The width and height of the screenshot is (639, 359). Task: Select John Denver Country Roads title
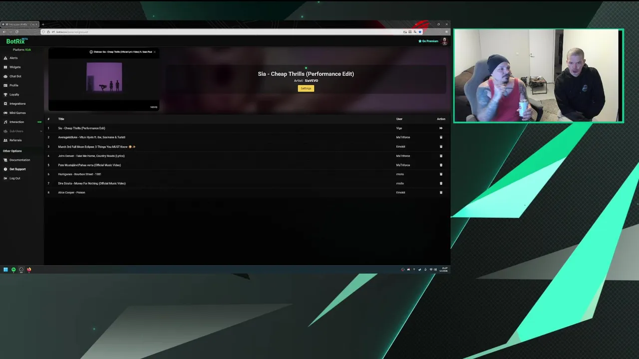point(91,156)
